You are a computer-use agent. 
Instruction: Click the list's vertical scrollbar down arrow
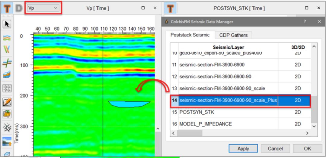[x=314, y=126]
